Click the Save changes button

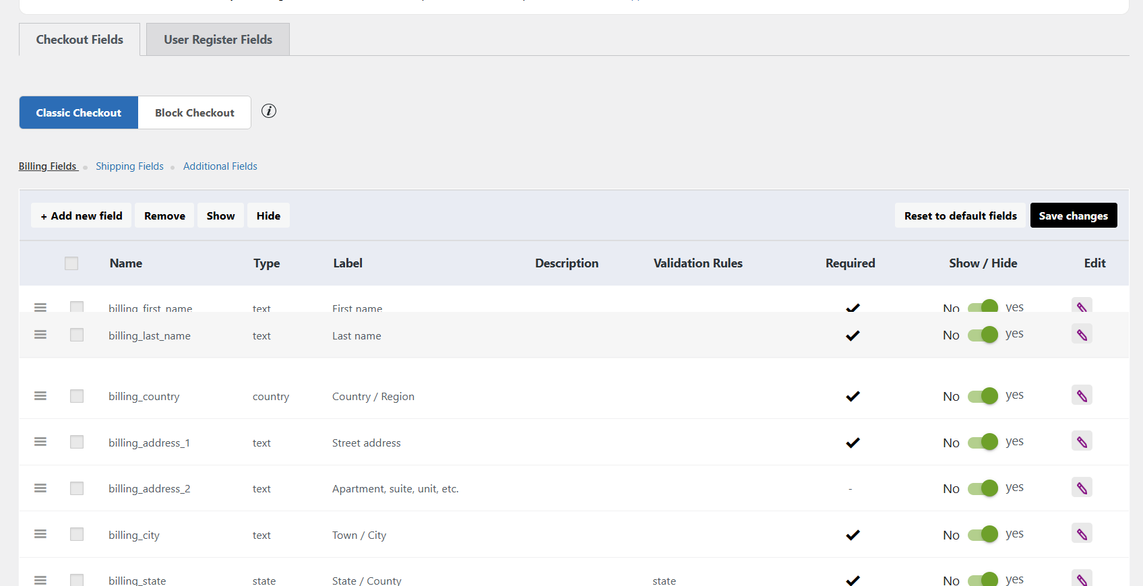(x=1073, y=216)
